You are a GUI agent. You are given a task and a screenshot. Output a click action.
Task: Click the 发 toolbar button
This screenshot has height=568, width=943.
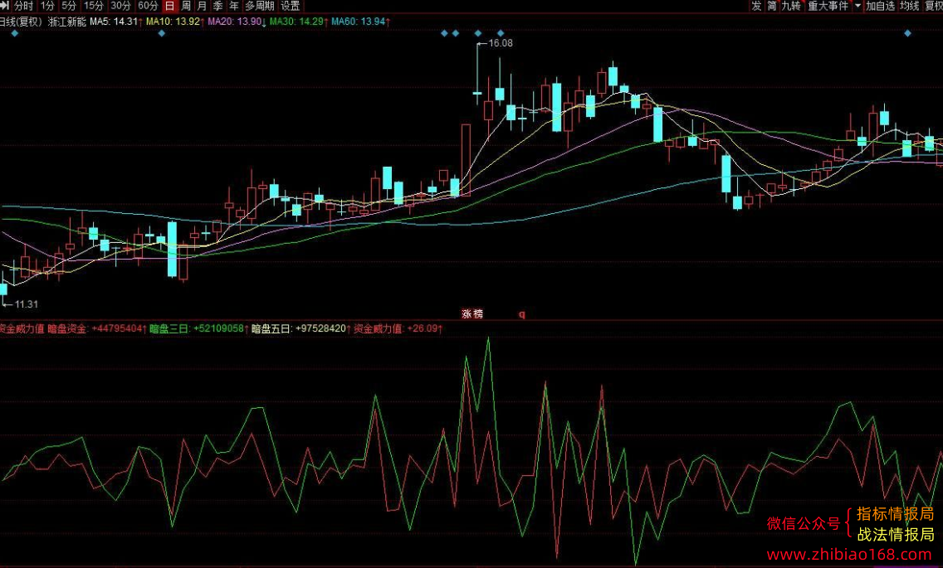pyautogui.click(x=756, y=6)
